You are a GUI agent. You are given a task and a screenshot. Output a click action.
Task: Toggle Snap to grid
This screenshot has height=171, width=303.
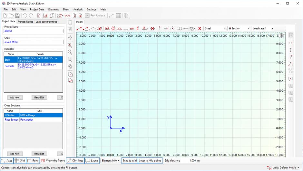(130, 161)
